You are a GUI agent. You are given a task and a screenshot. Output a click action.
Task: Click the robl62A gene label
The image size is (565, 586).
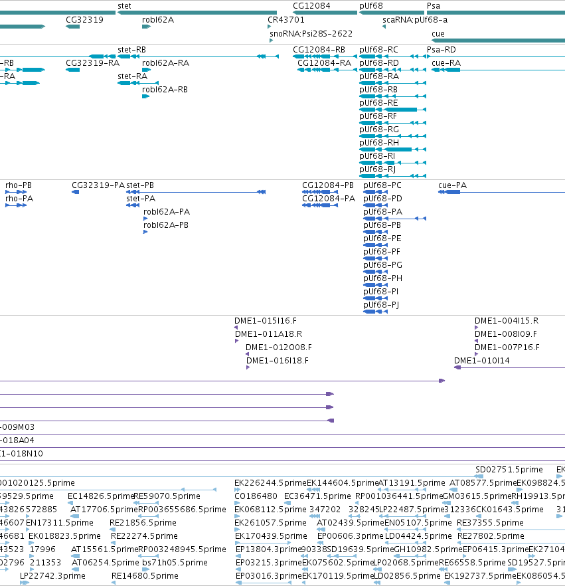click(158, 20)
